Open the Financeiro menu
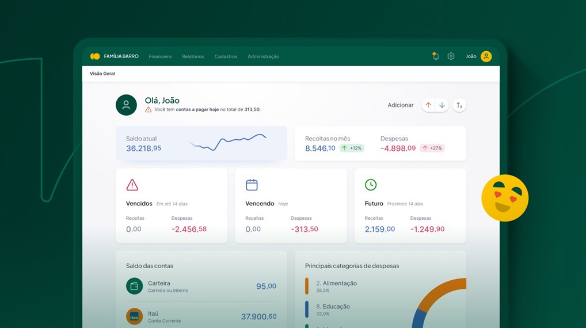 [161, 56]
